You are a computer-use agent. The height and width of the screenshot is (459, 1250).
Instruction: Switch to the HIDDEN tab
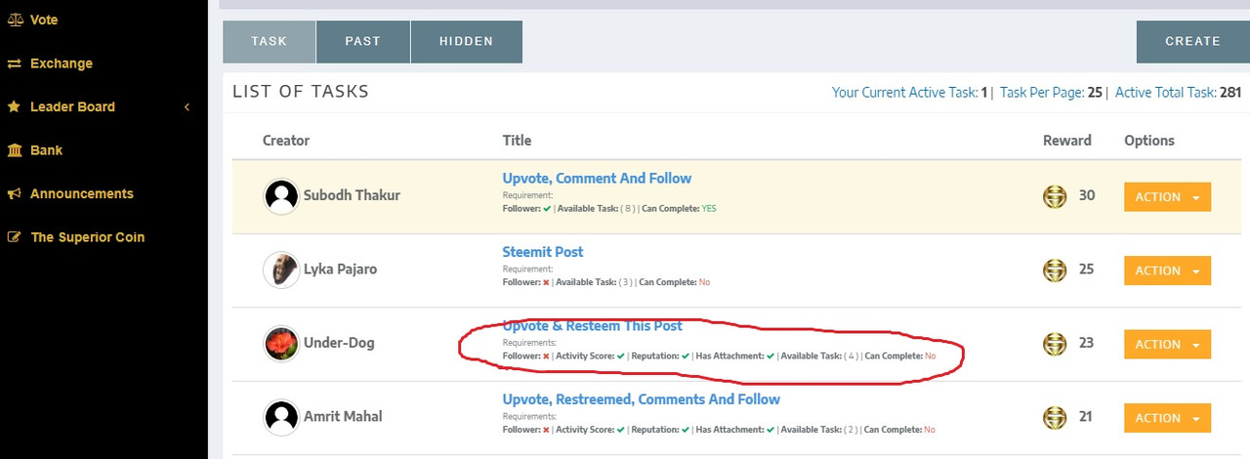pyautogui.click(x=466, y=42)
